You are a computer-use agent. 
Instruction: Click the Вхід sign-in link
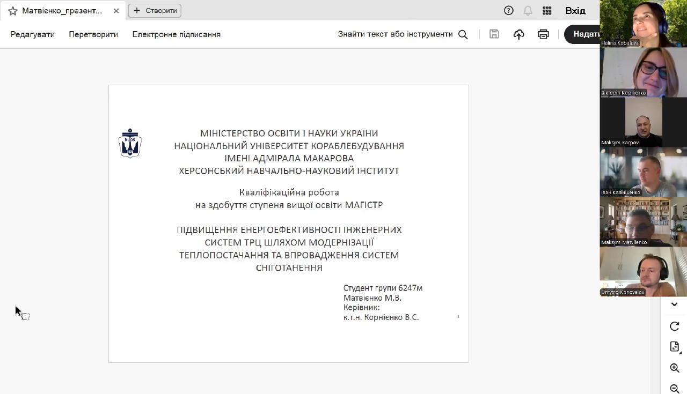(x=575, y=11)
